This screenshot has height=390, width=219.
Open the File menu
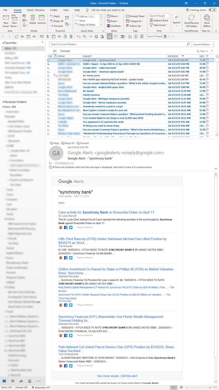point(5,10)
